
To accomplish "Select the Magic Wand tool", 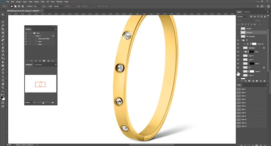I will pos(3,25).
